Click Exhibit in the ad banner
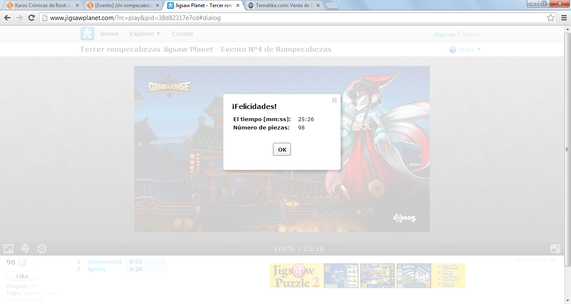Image resolution: width=571 pixels, height=304 pixels. pos(450,278)
